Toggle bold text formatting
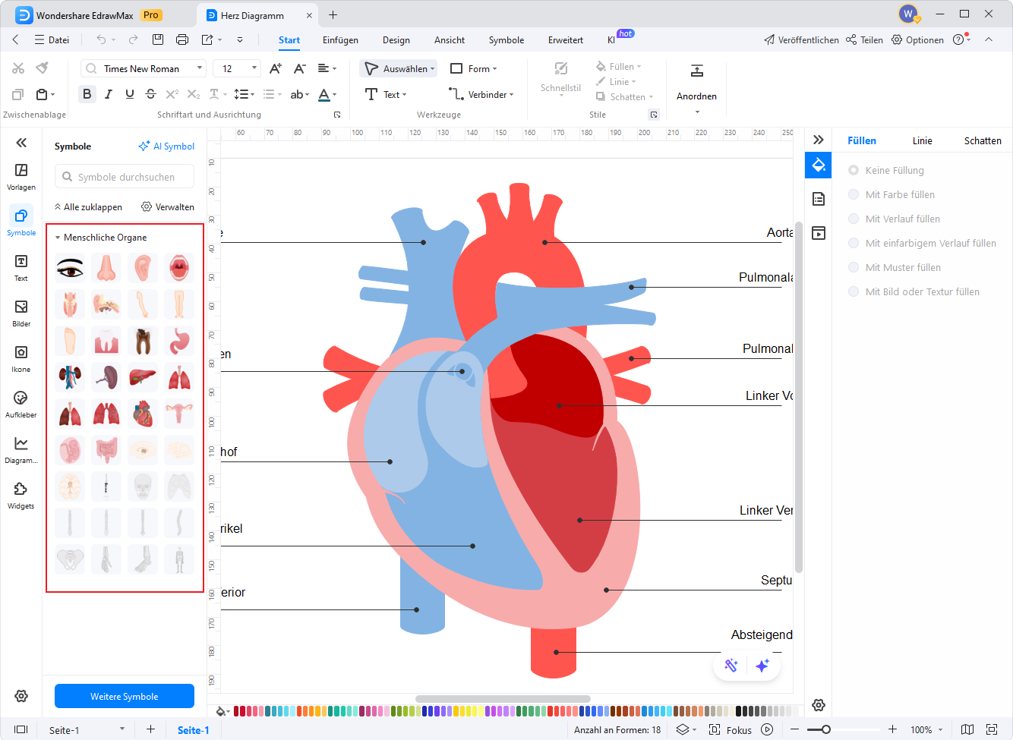The height and width of the screenshot is (740, 1013). [x=87, y=93]
